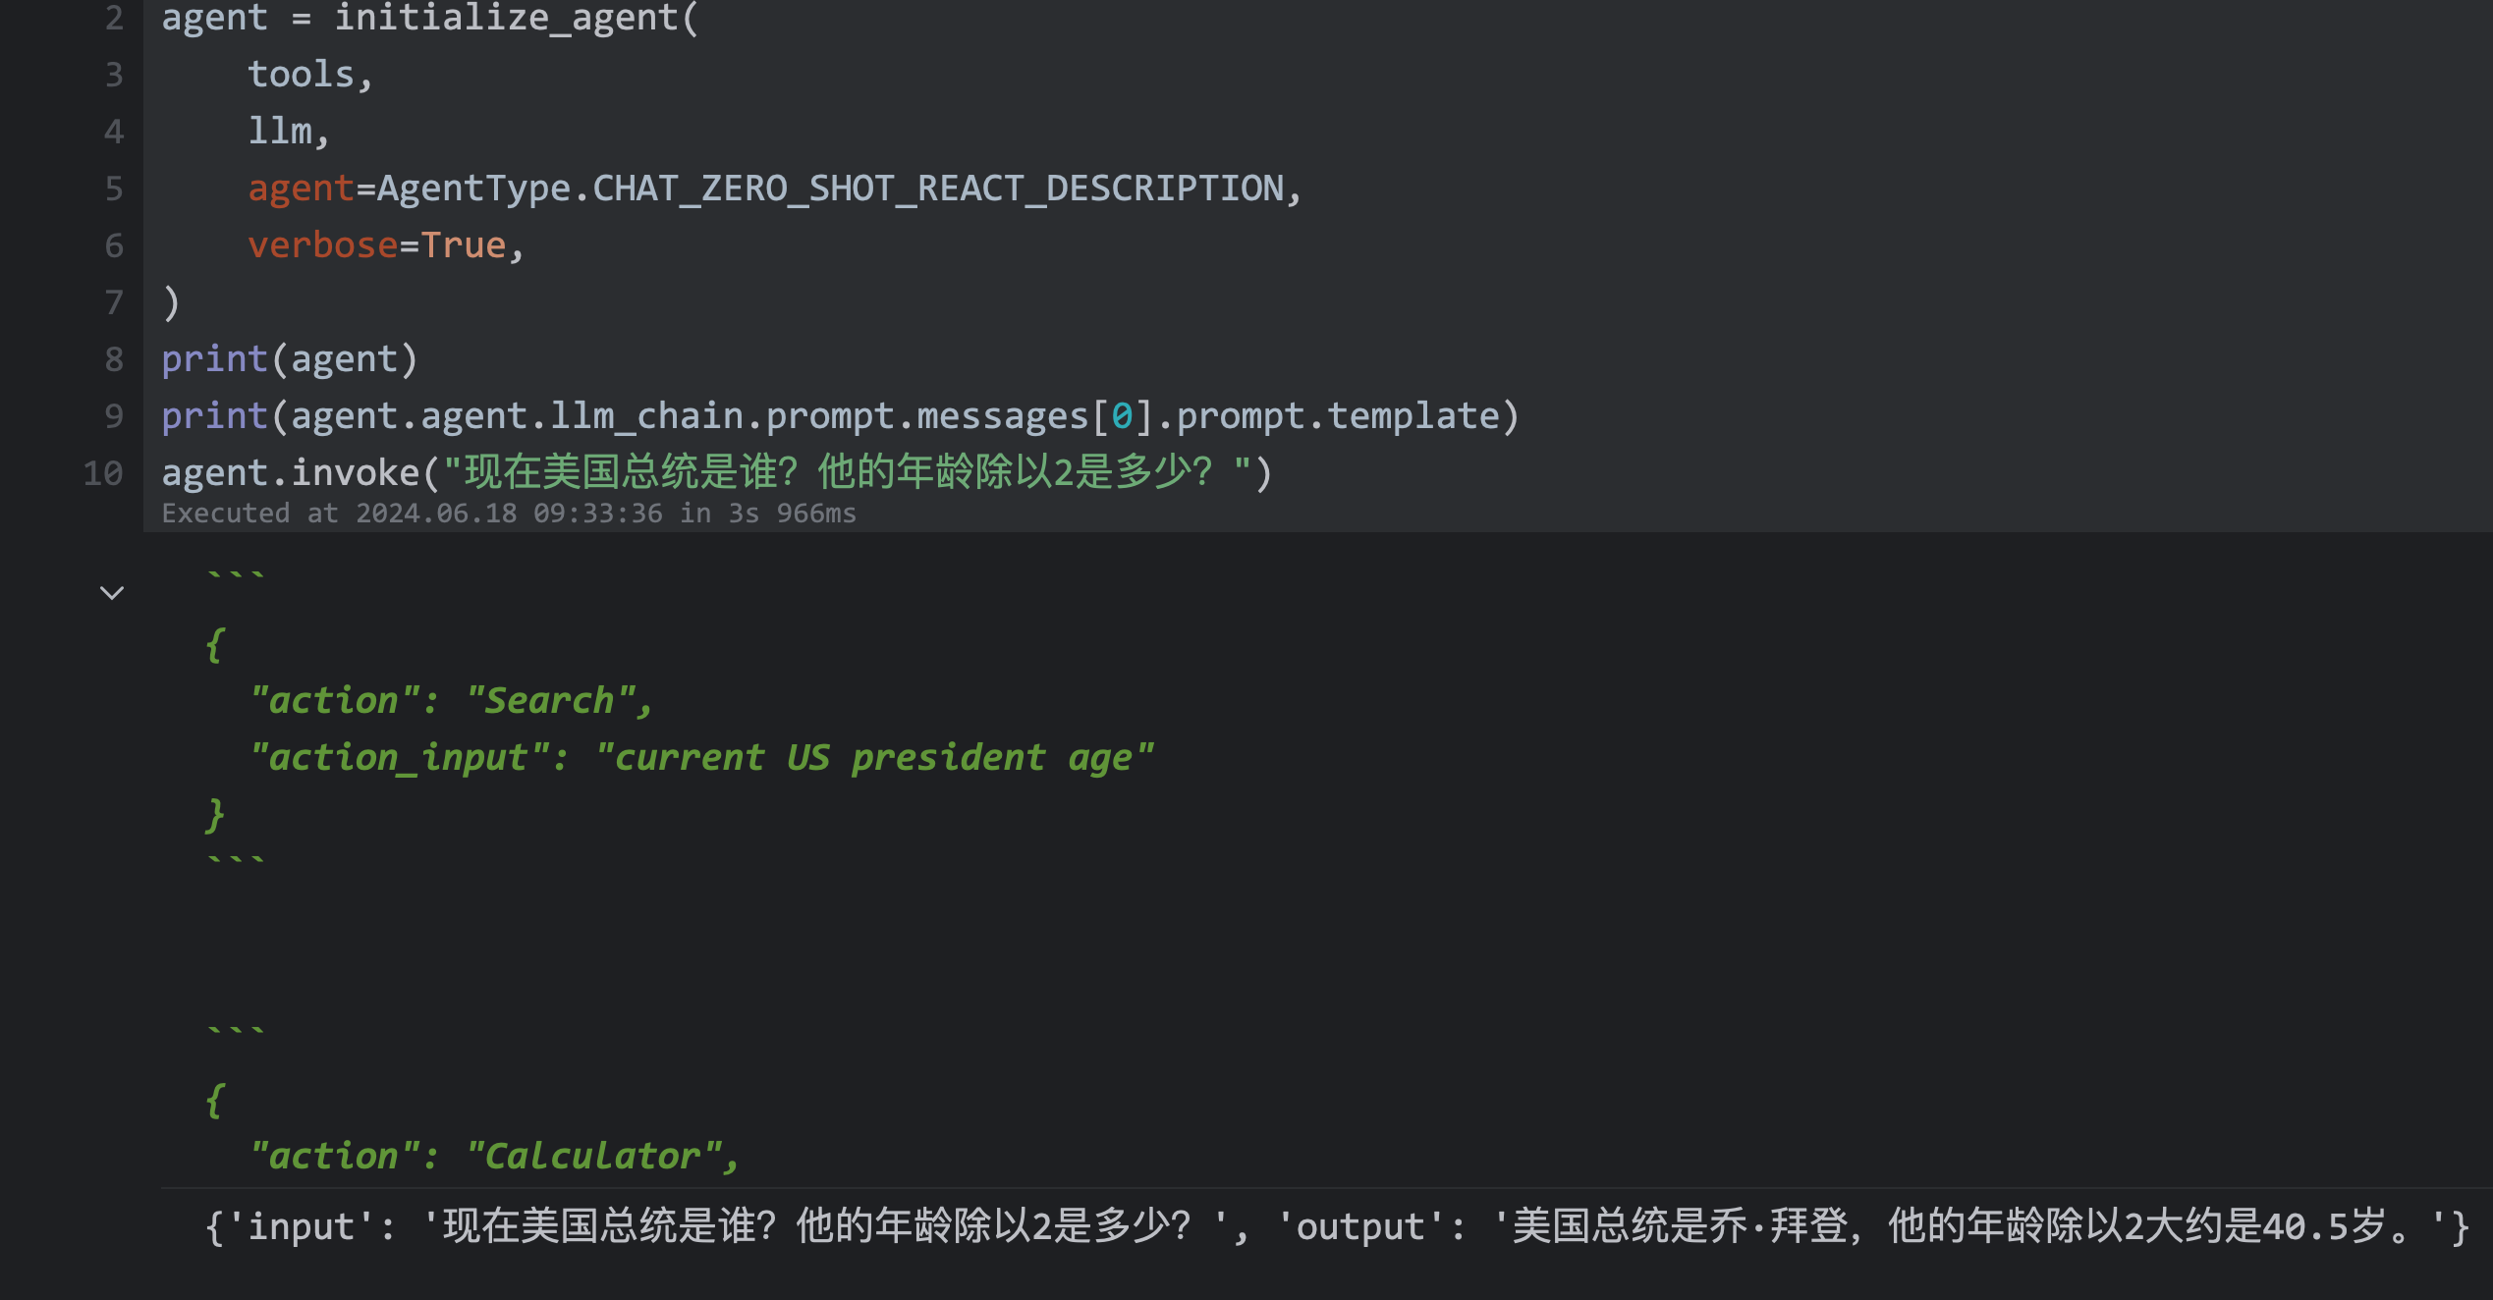The width and height of the screenshot is (2493, 1300).
Task: Click the print(agent) statement
Action: (290, 359)
